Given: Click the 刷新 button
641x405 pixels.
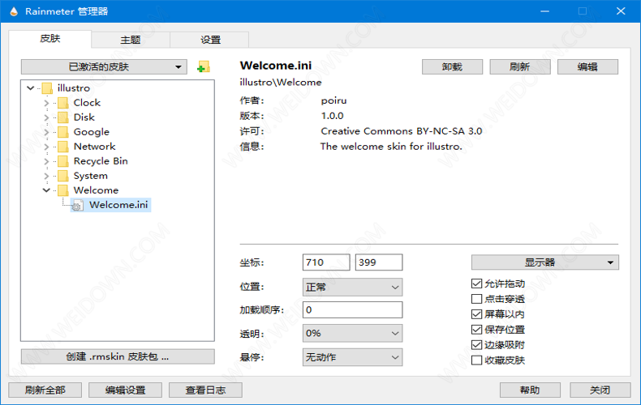Looking at the screenshot, I should [x=520, y=67].
